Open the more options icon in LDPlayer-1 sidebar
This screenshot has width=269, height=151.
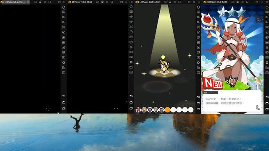pos(131,72)
